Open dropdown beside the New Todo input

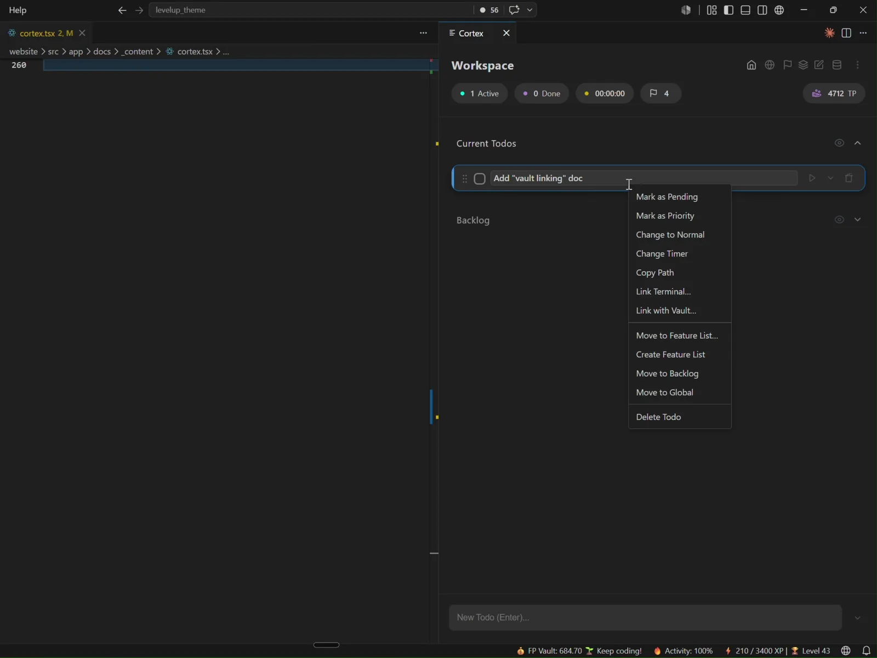click(858, 618)
